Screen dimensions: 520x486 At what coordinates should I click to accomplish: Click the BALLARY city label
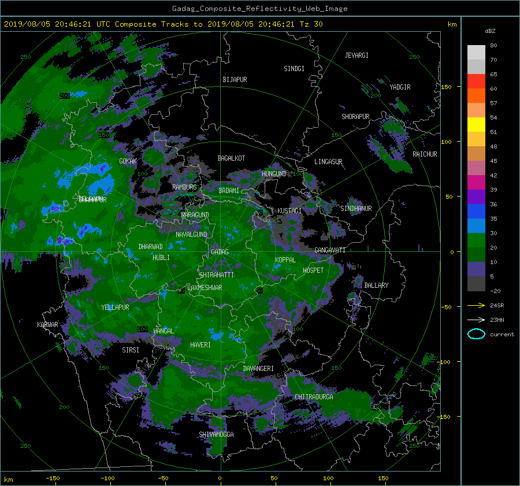376,285
